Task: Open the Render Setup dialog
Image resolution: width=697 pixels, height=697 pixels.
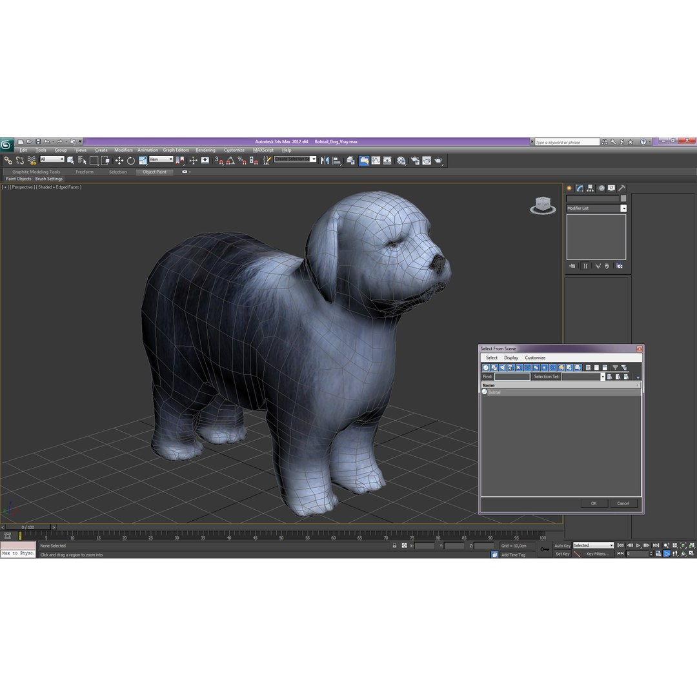Action: point(415,161)
